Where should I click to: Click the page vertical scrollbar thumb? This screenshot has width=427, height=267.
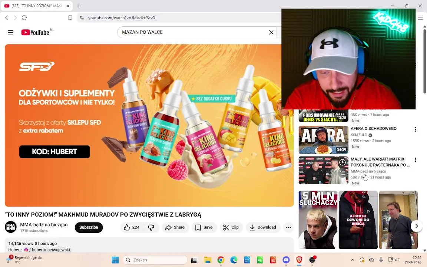pos(424,61)
